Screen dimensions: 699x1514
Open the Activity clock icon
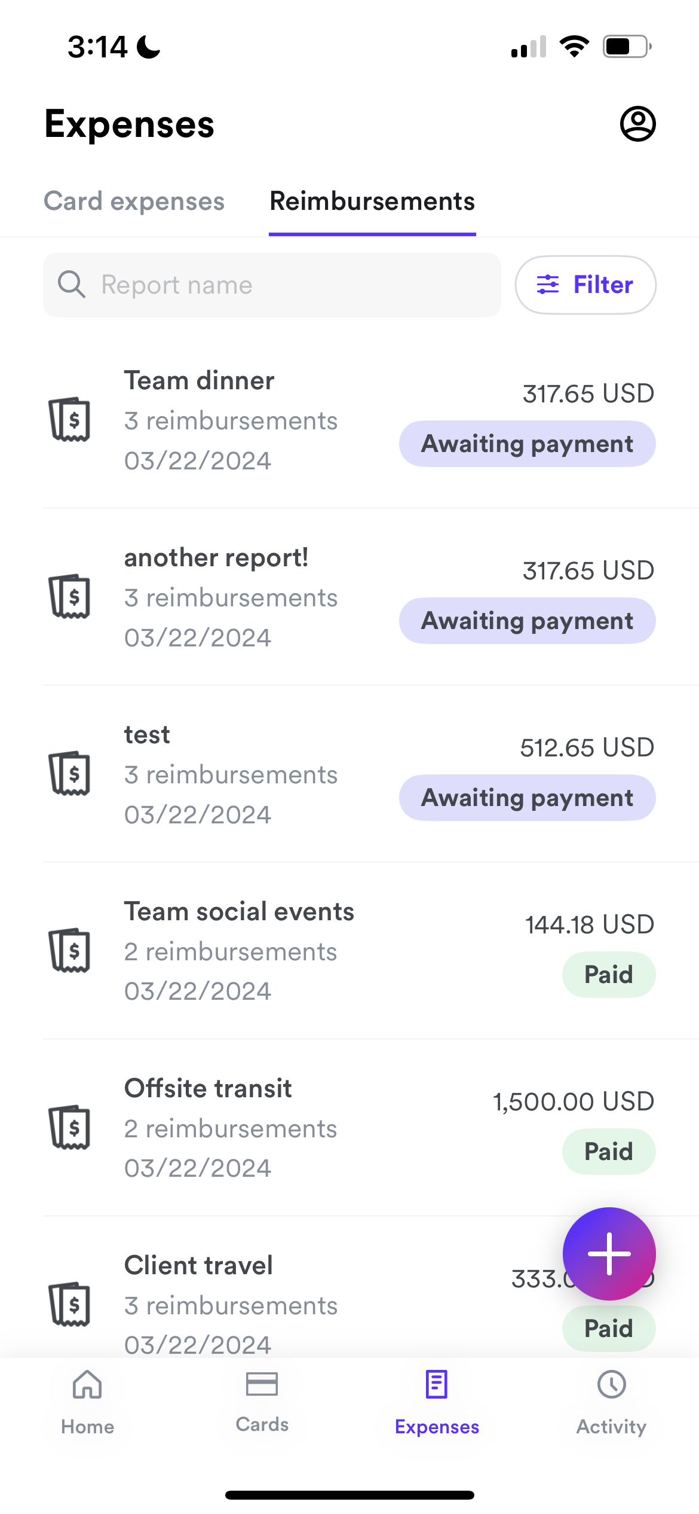click(x=611, y=1384)
